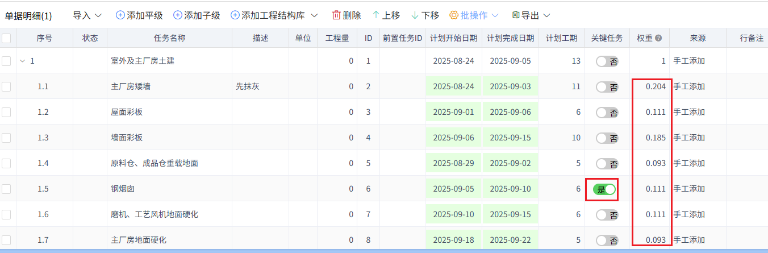Toggle 关键任务 switch for 磨机、工艺风机地面硬化
This screenshot has width=768, height=253.
[607, 215]
